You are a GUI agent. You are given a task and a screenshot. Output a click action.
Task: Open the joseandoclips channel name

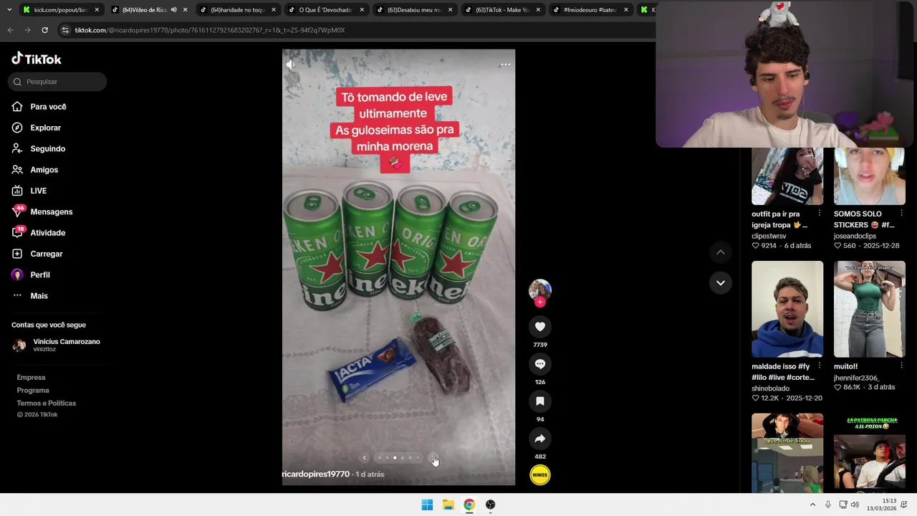[x=855, y=236]
